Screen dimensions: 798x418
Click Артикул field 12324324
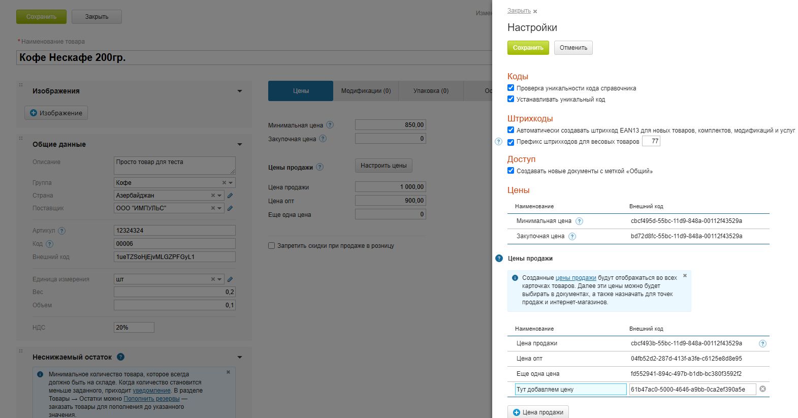click(x=175, y=231)
